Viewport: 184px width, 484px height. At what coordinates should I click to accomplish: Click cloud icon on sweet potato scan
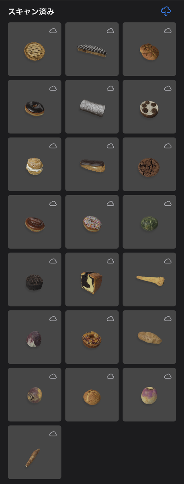pos(168,319)
